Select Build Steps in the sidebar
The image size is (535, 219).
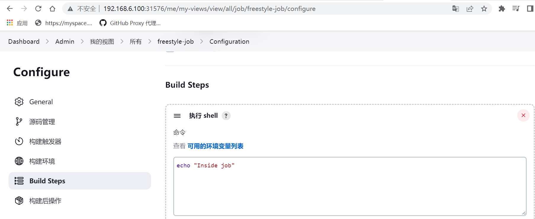(80, 181)
